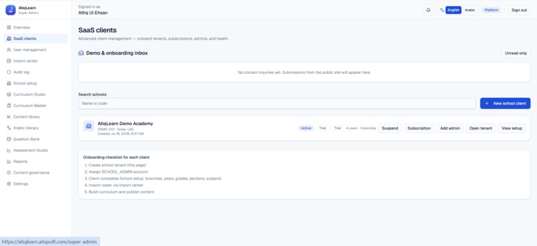Open User management page
Image resolution: width=537 pixels, height=246 pixels.
pyautogui.click(x=35, y=50)
